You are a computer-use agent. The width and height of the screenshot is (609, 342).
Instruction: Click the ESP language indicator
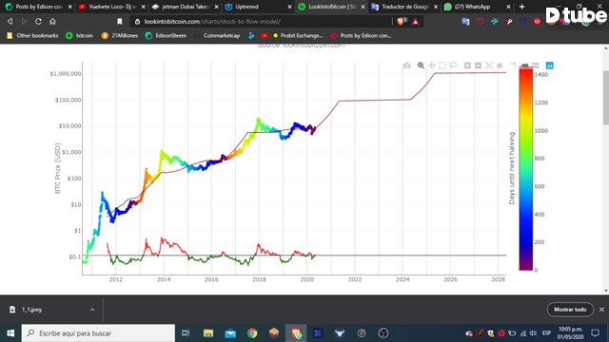coord(546,333)
